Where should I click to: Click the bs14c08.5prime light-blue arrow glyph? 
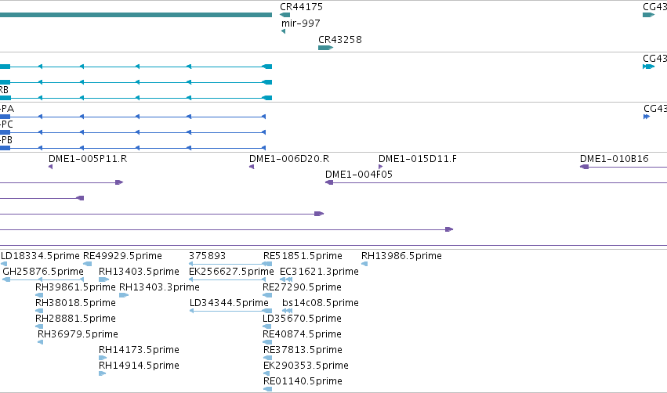pos(287,311)
